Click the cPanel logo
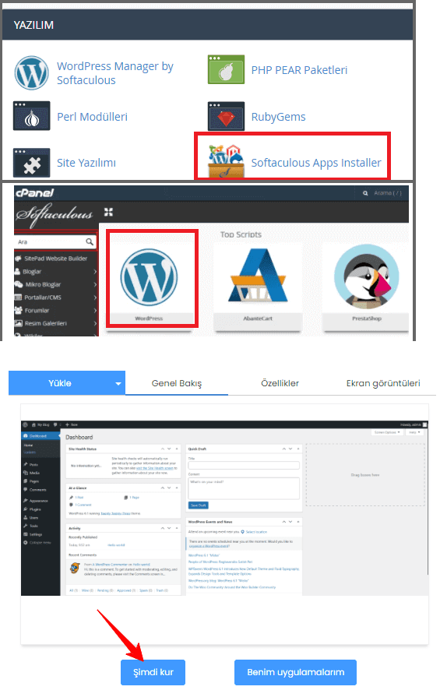This screenshot has width=440, height=690. pos(34,192)
